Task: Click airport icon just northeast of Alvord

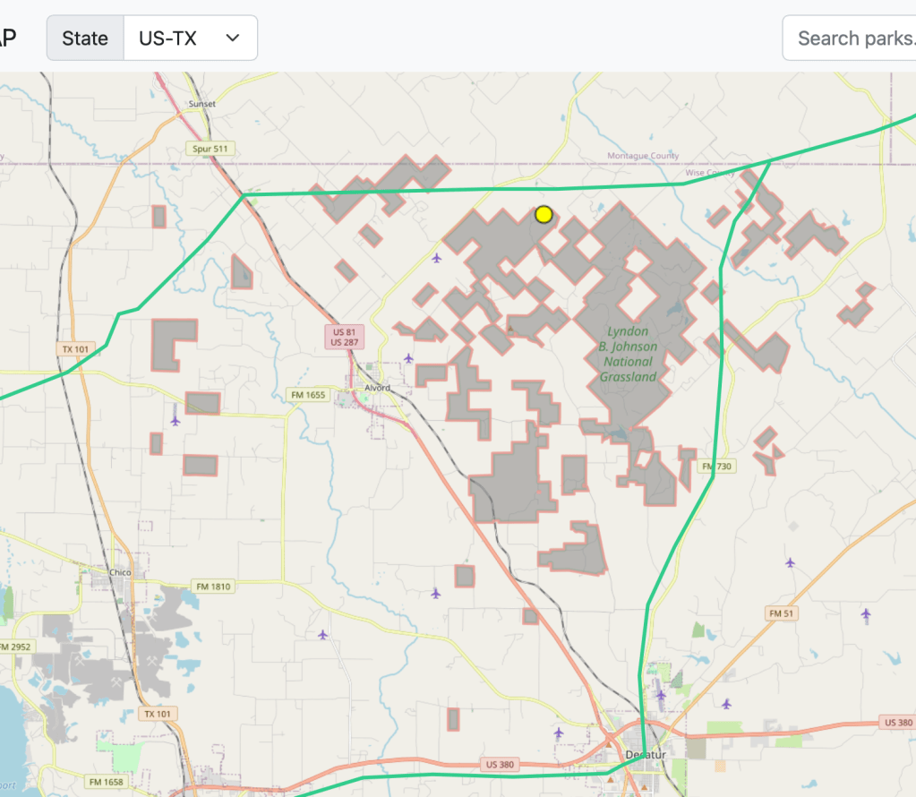Action: click(408, 358)
